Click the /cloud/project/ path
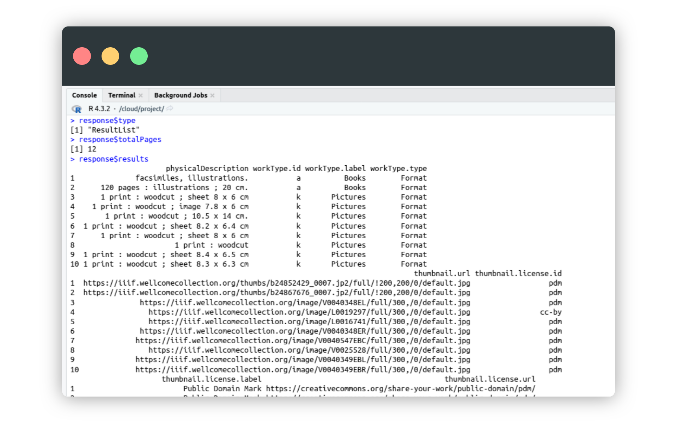 pos(141,109)
